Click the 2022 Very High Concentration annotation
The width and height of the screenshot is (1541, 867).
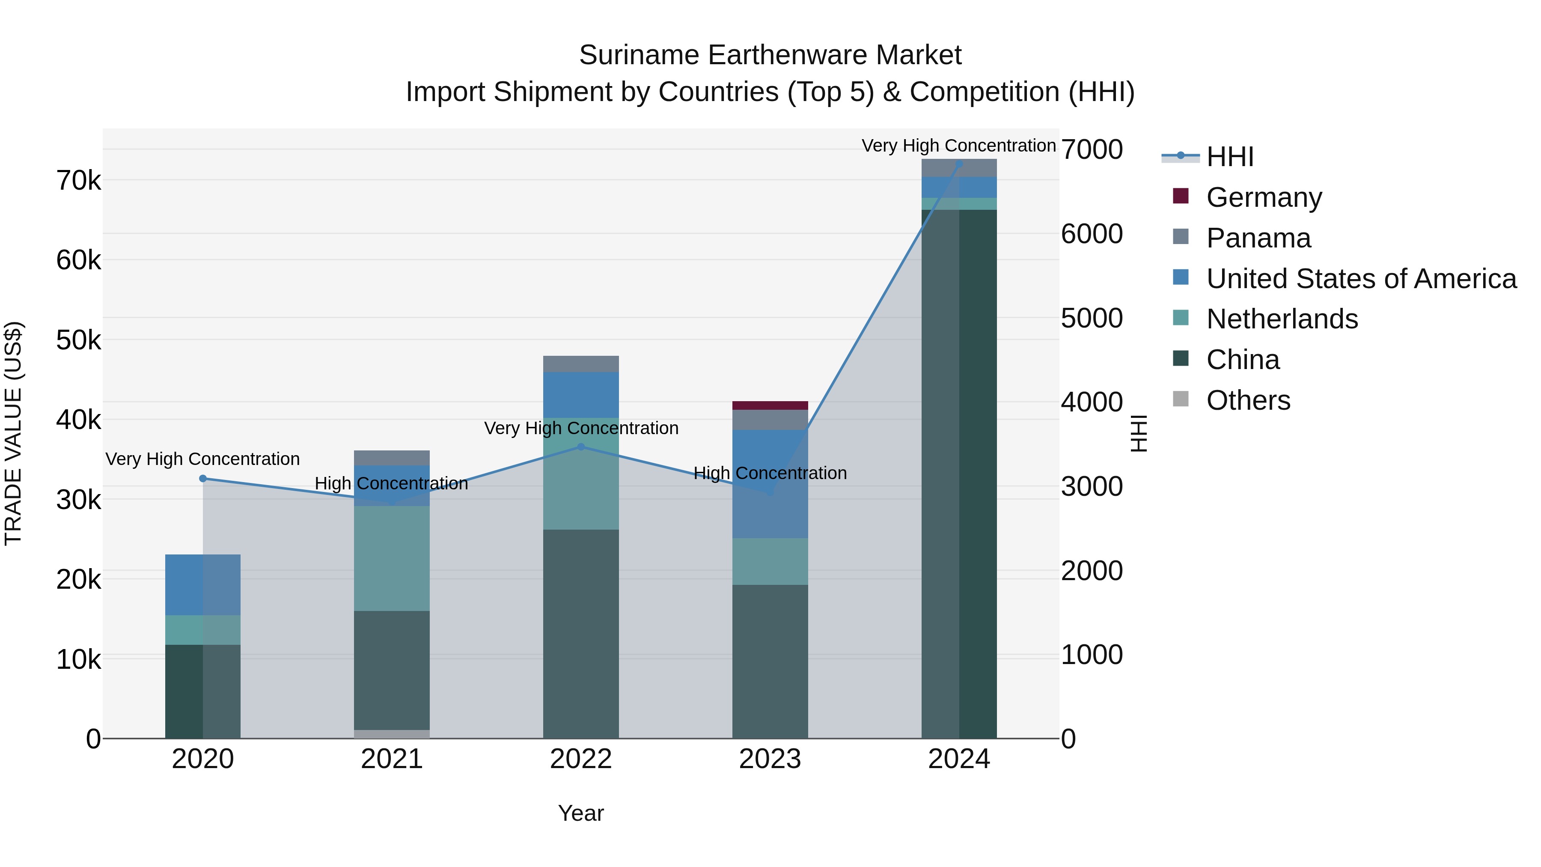click(x=581, y=429)
